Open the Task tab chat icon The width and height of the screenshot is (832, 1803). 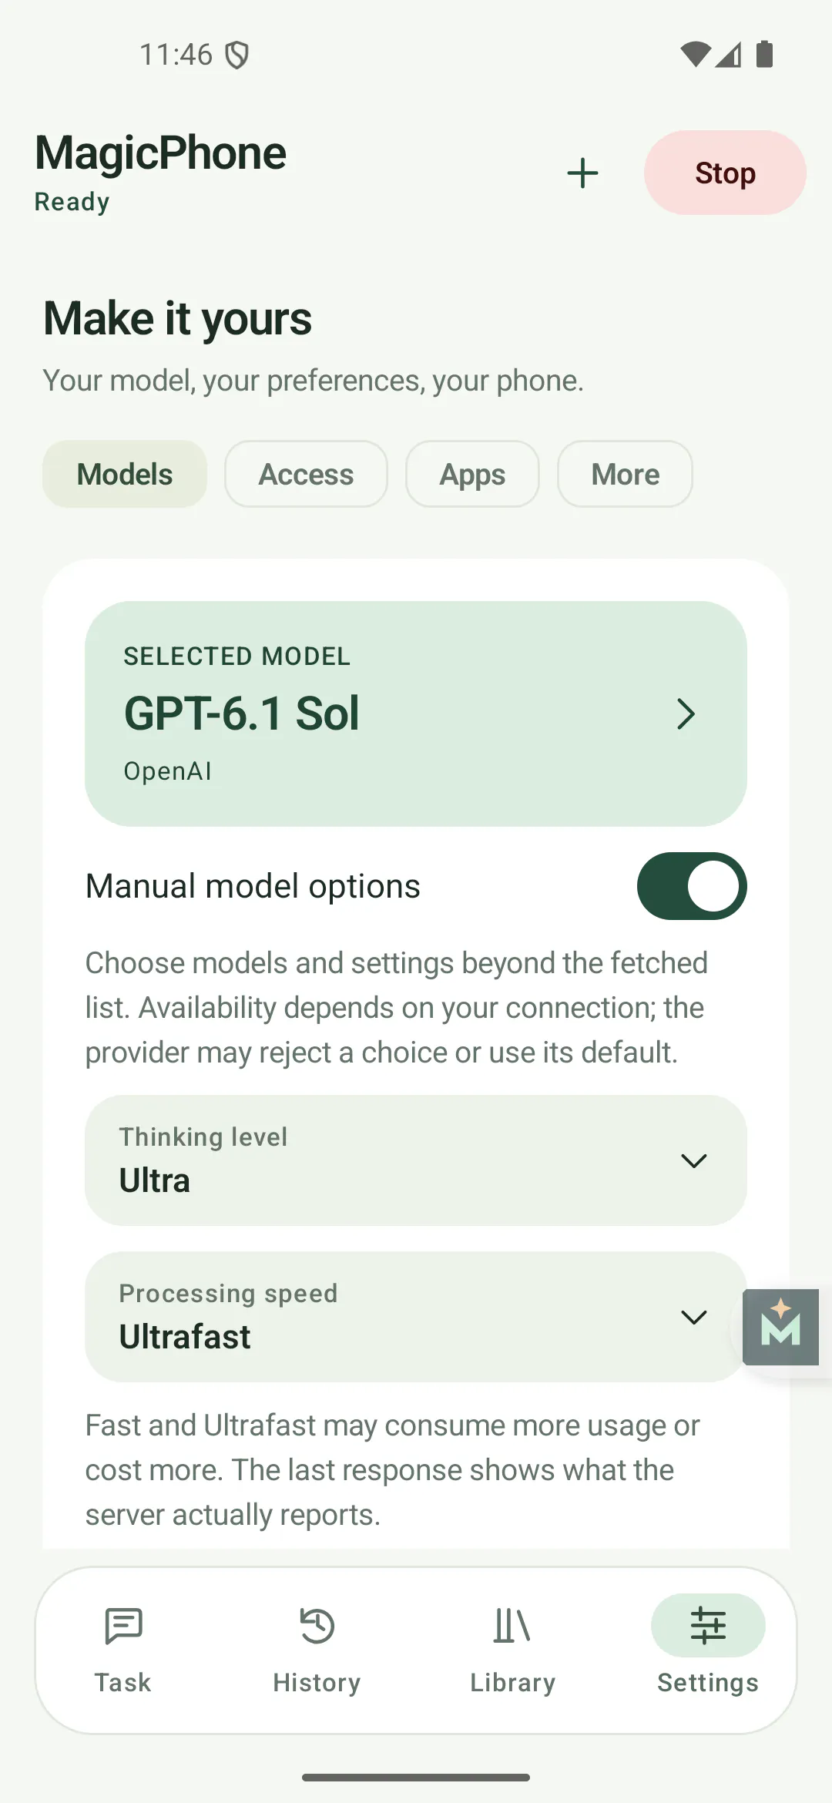click(x=123, y=1626)
